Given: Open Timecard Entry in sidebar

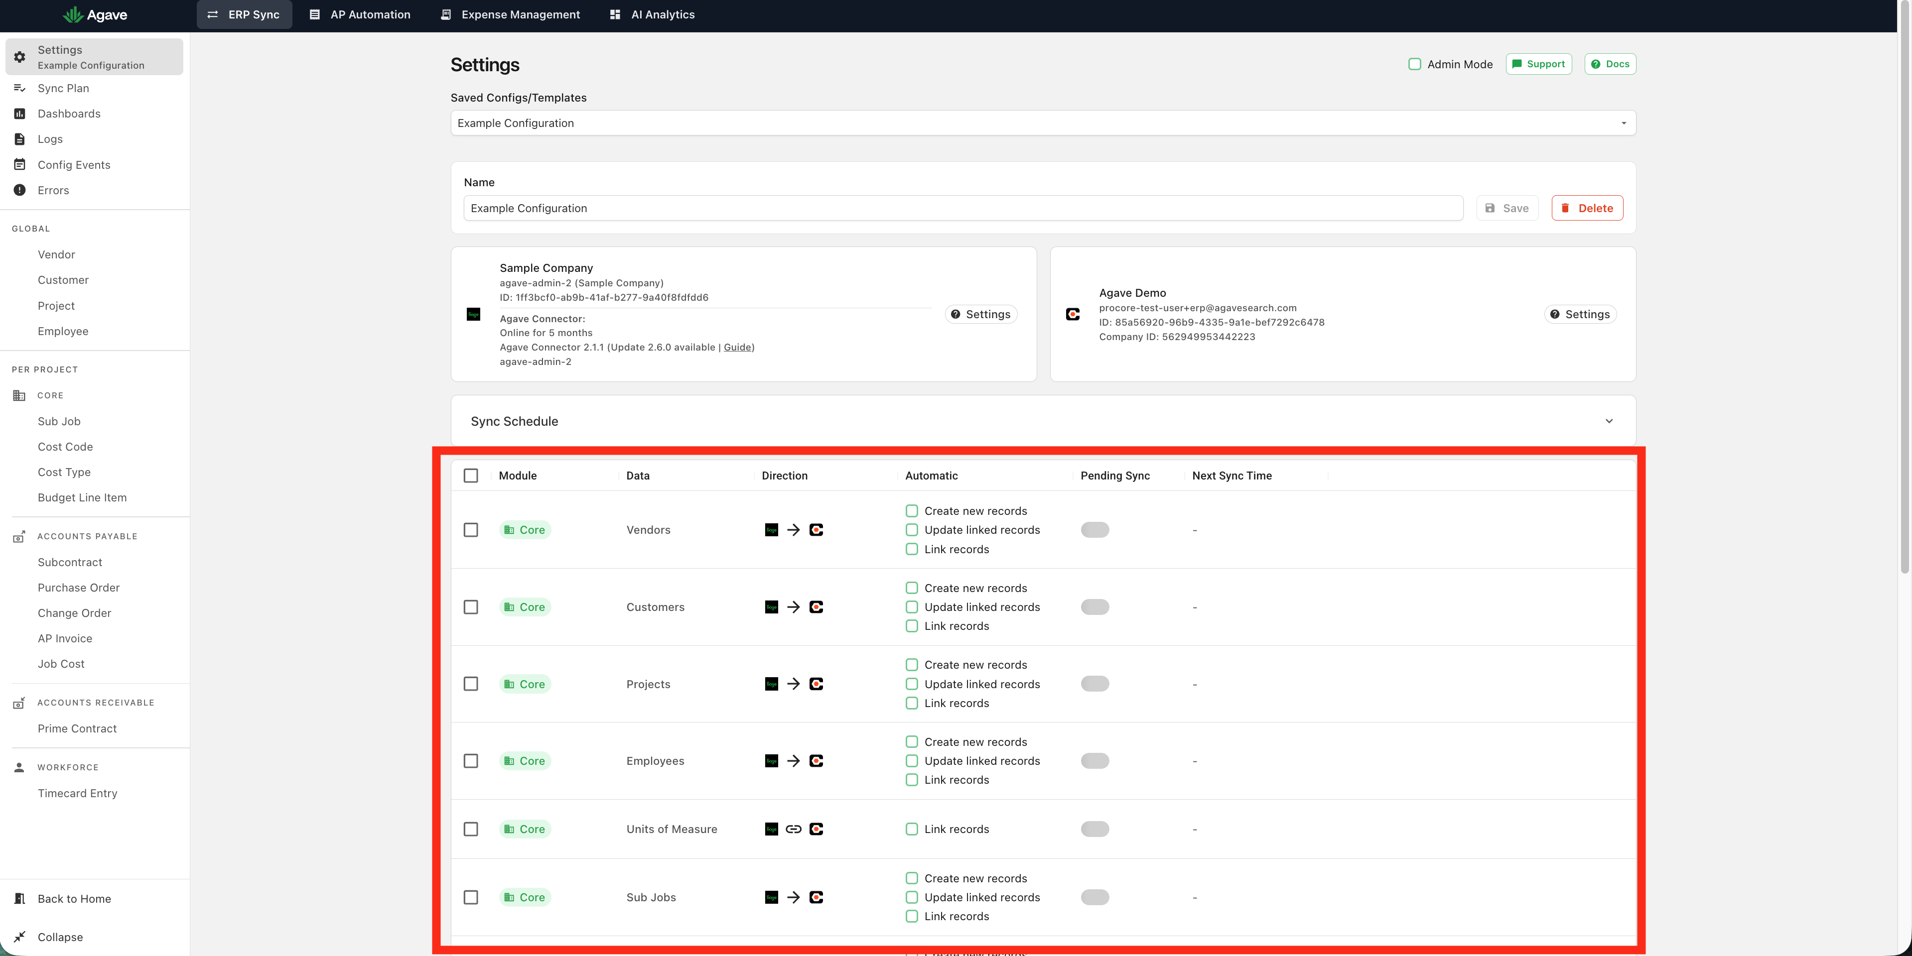Looking at the screenshot, I should point(77,794).
